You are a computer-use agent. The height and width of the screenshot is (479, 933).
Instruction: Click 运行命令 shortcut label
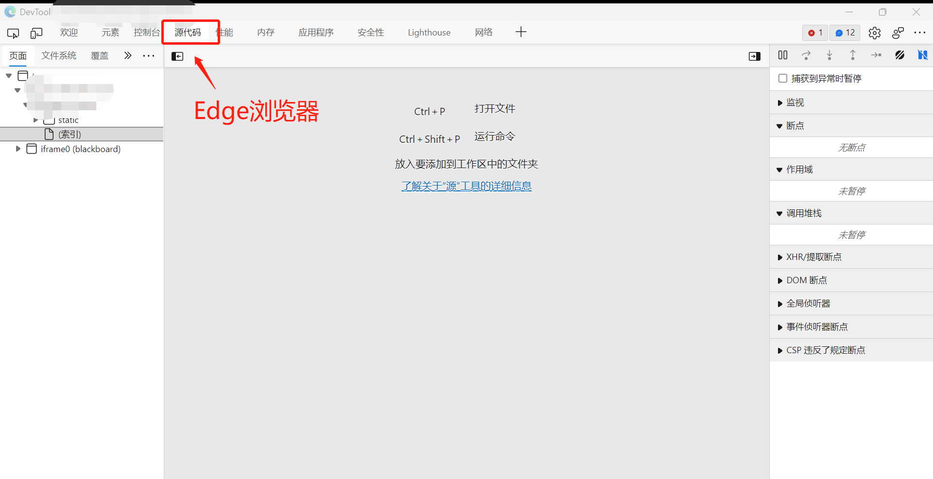495,137
